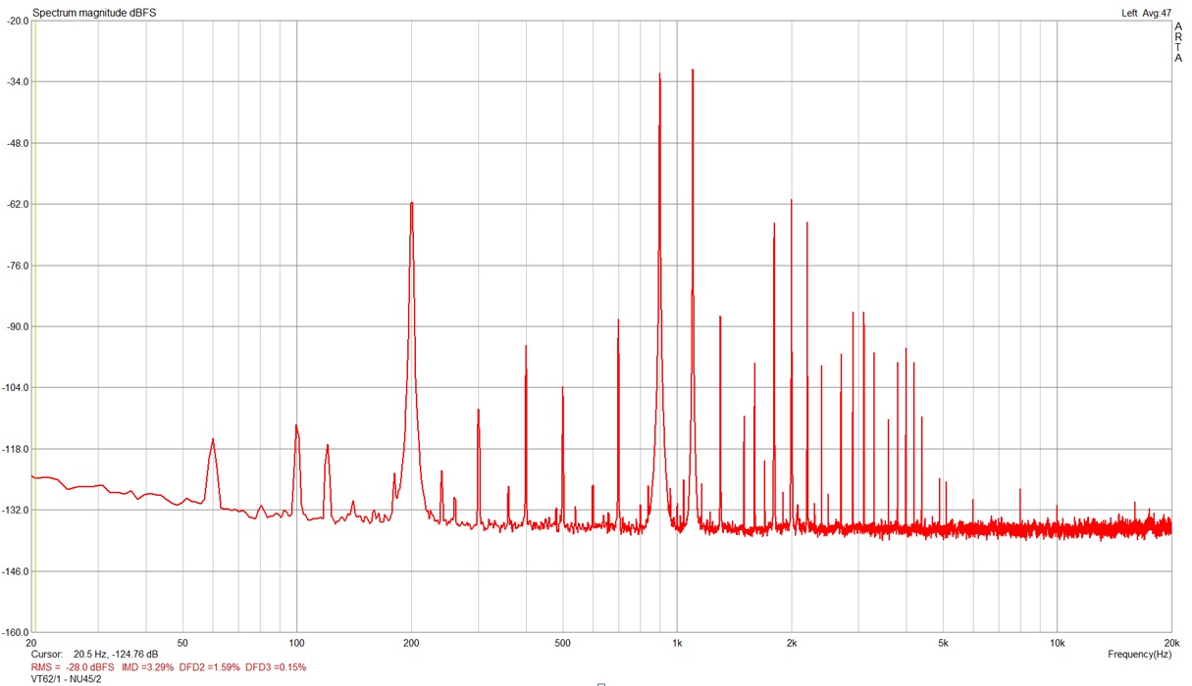Click the -90.0 y-axis label
Viewport: 1192px width, 686px height.
pos(16,326)
